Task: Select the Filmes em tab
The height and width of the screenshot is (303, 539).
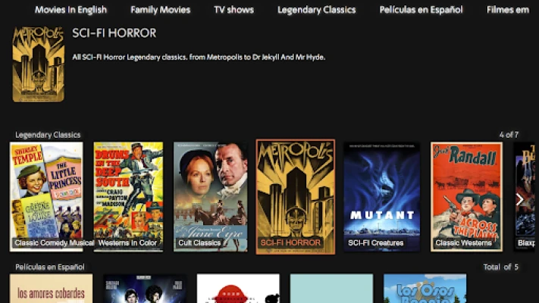Action: 508,10
